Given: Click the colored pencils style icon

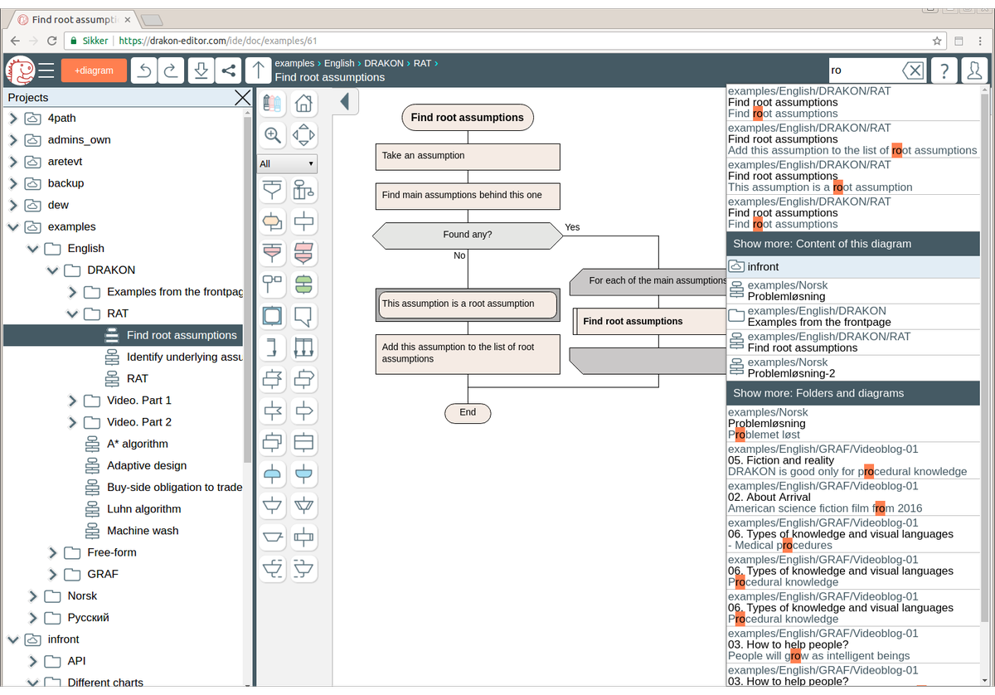Looking at the screenshot, I should tap(272, 103).
